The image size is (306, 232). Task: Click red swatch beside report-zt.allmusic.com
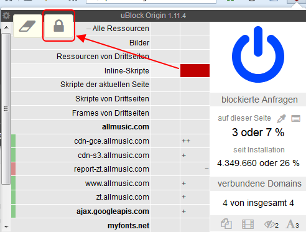pyautogui.click(x=14, y=169)
